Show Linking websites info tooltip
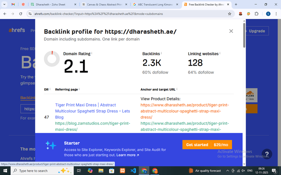The height and width of the screenshot is (175, 281). click(x=220, y=53)
